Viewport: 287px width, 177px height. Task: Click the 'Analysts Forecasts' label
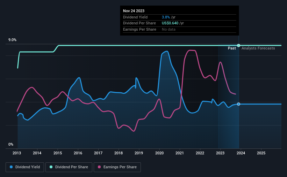pos(258,48)
